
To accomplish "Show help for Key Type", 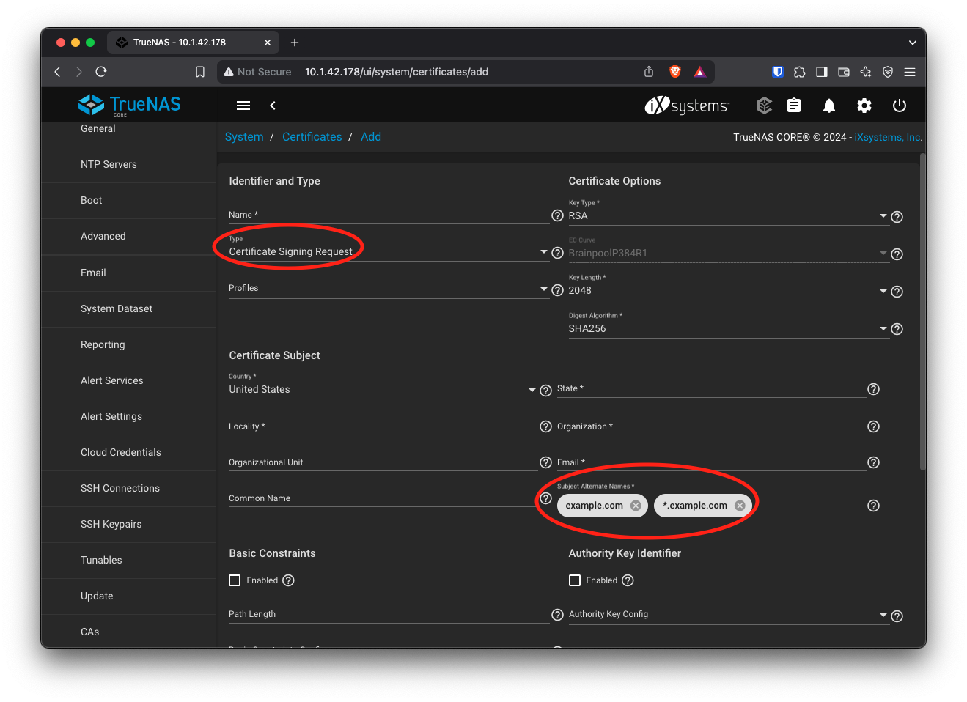I will (x=897, y=217).
